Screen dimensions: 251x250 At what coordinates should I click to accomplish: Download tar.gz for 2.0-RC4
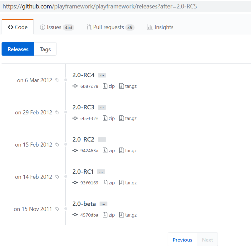tap(128, 86)
